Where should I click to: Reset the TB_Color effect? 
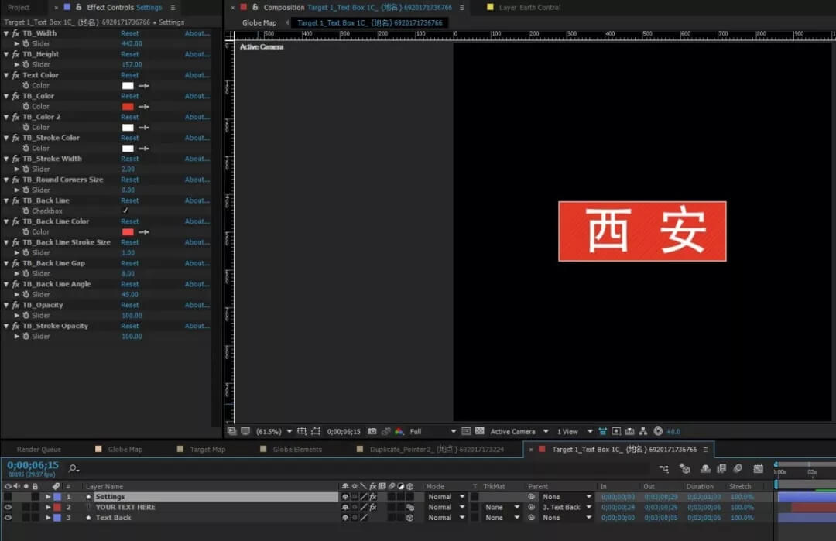point(129,95)
